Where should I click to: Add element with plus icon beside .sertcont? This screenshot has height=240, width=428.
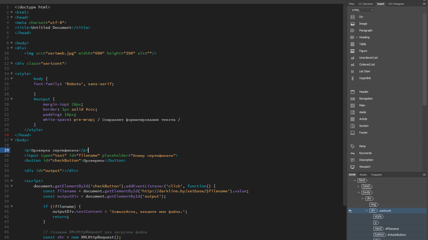point(350,211)
